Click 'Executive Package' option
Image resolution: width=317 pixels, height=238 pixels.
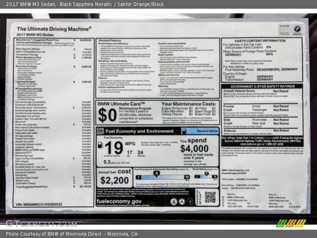pos(27,66)
